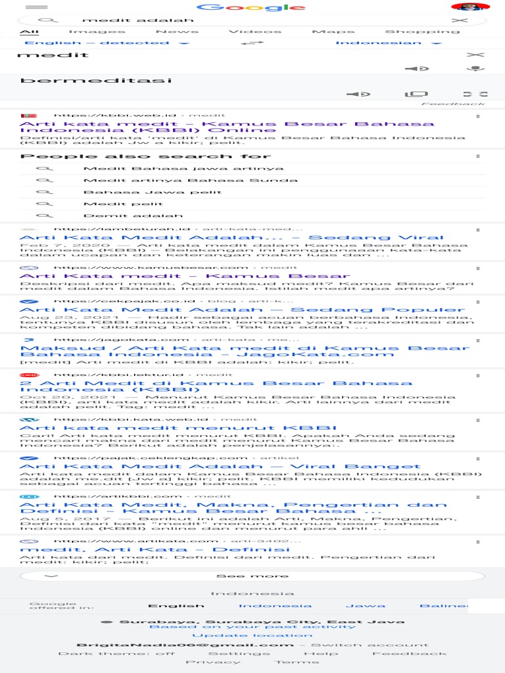Viewport: 505px width, 673px height.
Task: Expand the See more results button
Action: click(x=252, y=576)
